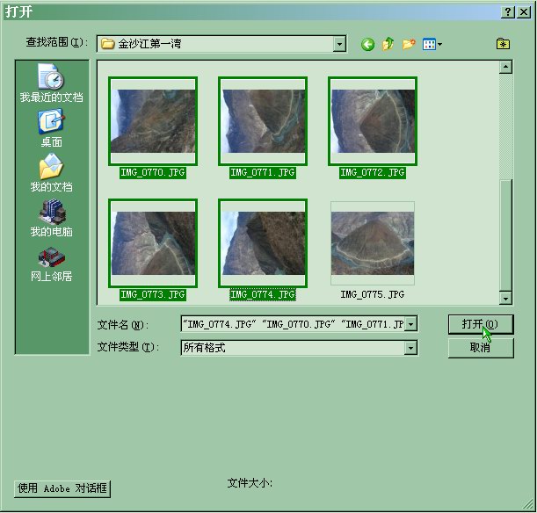Select the IMG_0775.JPG thumbnail
The height and width of the screenshot is (513, 537).
(x=372, y=243)
